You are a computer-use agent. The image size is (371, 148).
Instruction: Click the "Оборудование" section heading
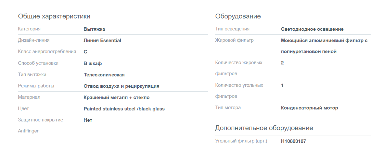[238, 16]
